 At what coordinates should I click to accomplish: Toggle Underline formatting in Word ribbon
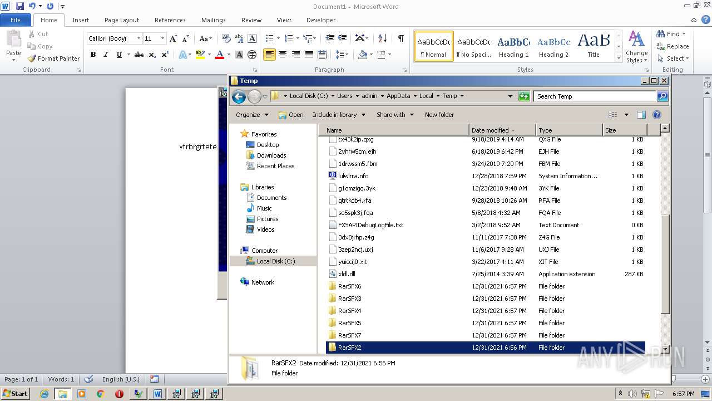coord(119,55)
